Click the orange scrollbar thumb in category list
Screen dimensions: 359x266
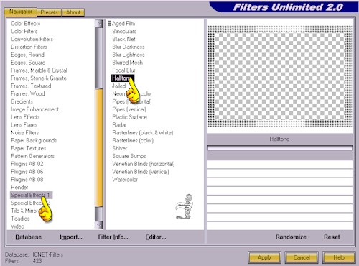98,147
